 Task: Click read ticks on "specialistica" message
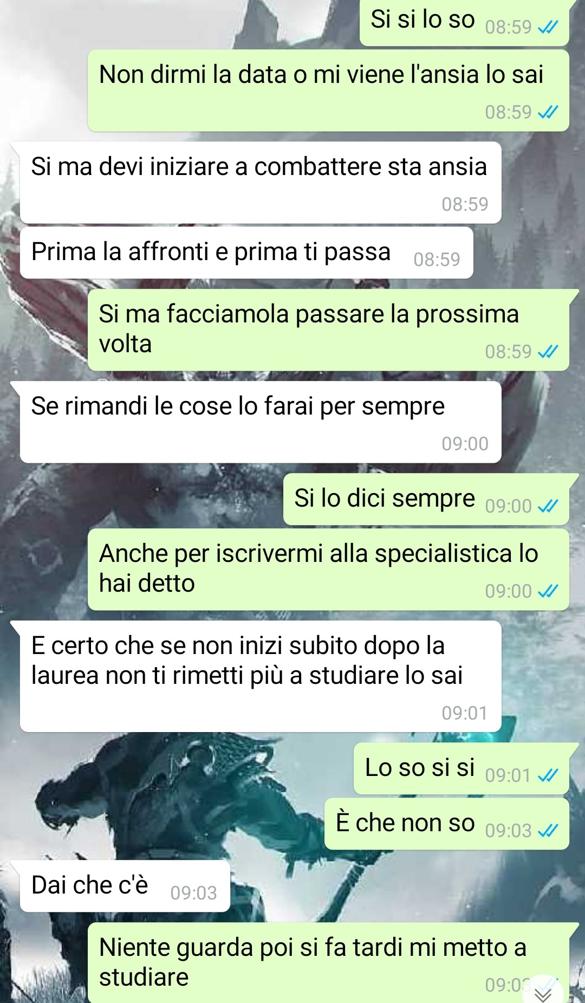[548, 591]
